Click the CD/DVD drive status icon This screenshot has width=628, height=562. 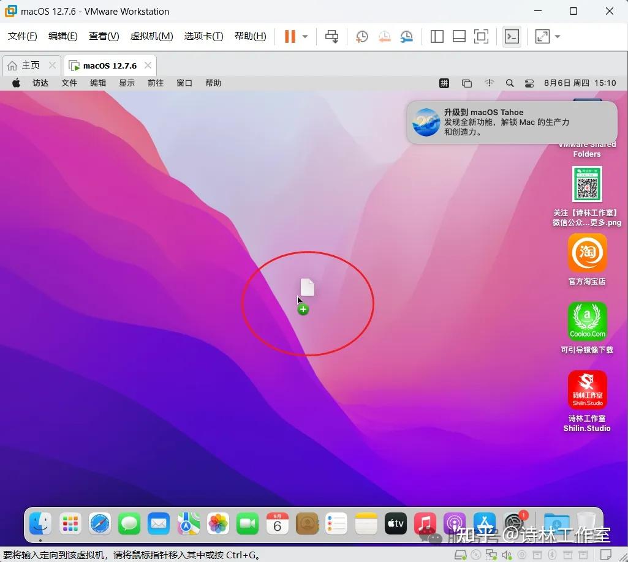pos(476,555)
